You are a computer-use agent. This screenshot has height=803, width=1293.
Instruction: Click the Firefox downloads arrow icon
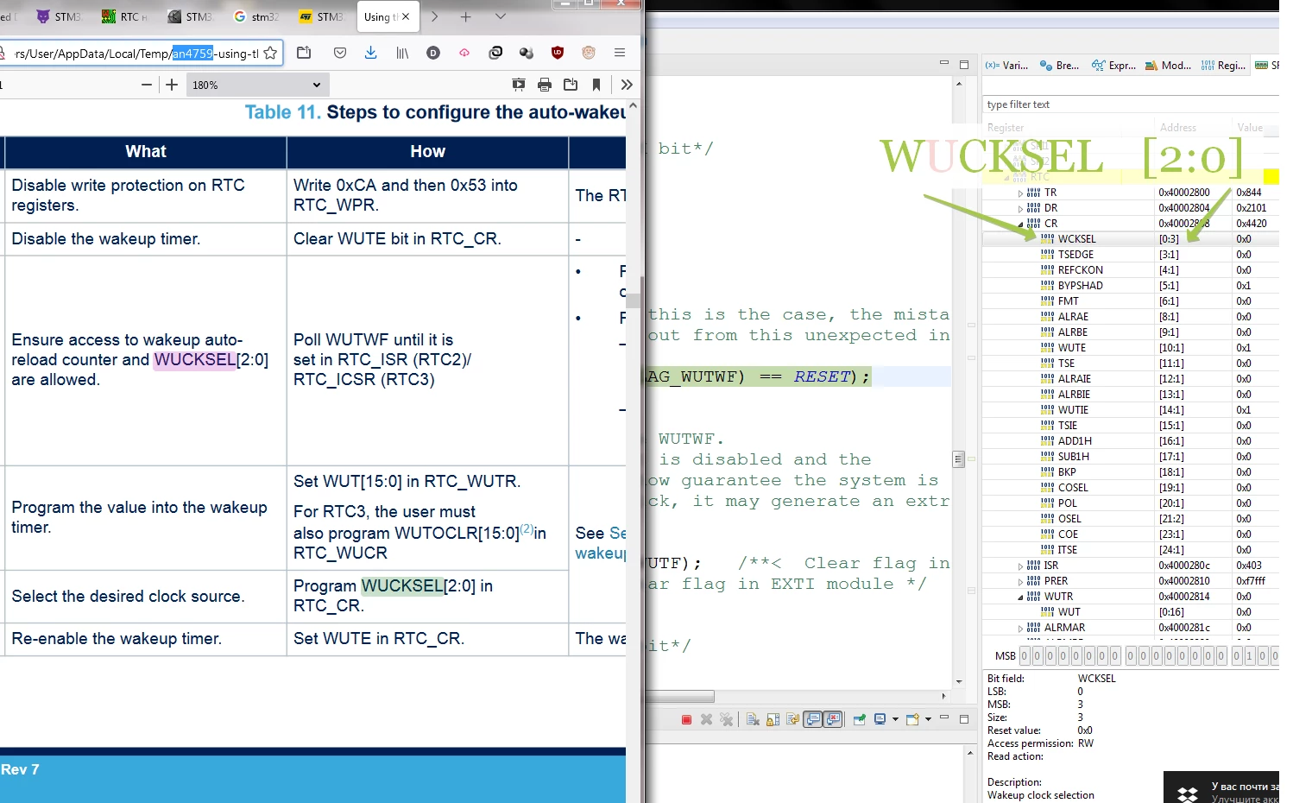click(x=371, y=53)
